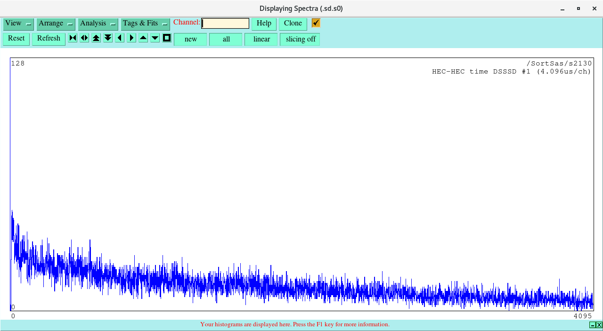Click the red F1 help status message
Screen dimensions: 603x331
pos(295,324)
